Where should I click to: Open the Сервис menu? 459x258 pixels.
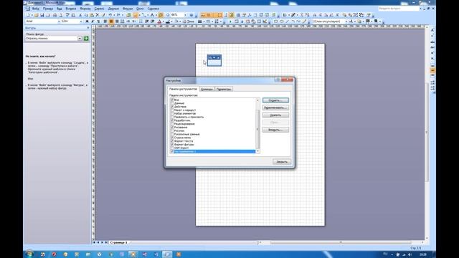(99, 9)
